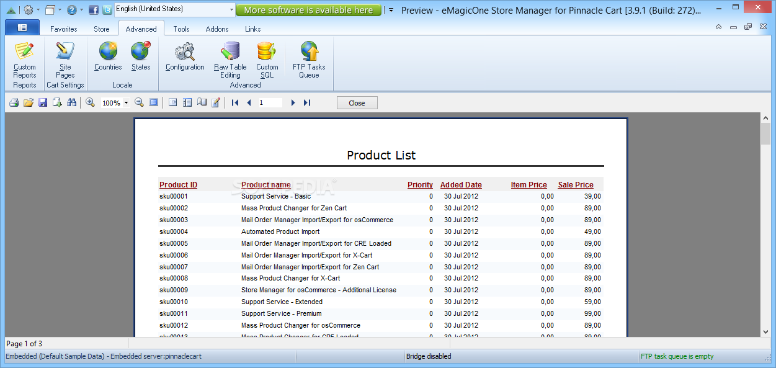Open the application menu button
The height and width of the screenshot is (368, 776).
(x=22, y=27)
